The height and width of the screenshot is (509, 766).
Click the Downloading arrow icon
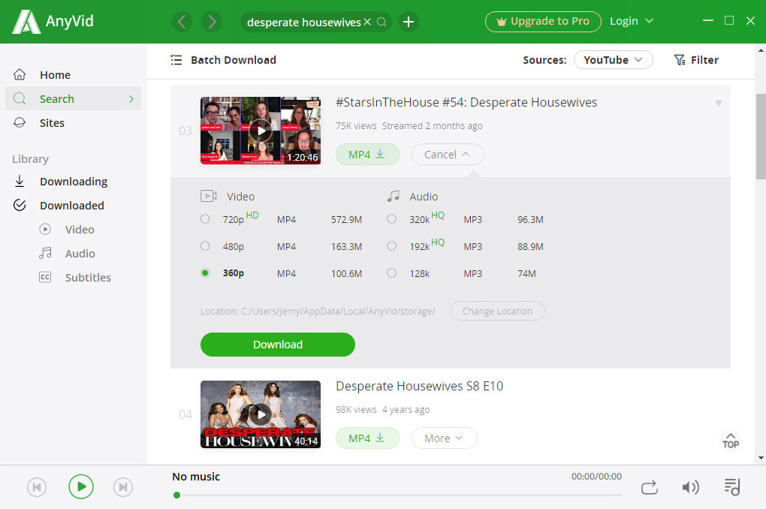click(x=20, y=181)
